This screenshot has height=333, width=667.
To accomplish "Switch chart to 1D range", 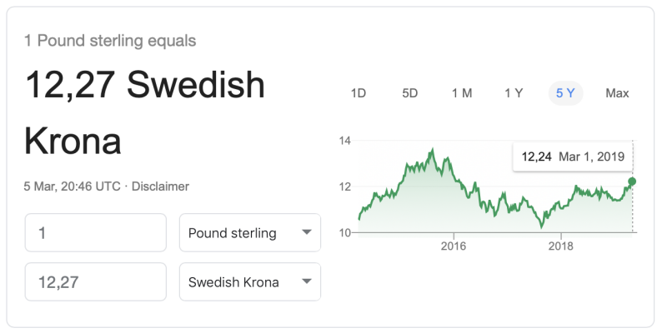I will tap(359, 93).
